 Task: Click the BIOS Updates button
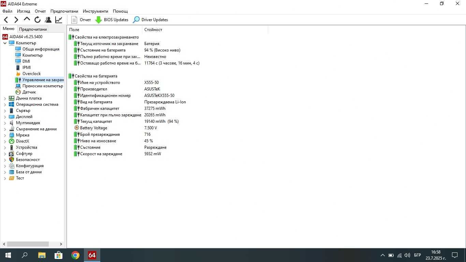(112, 20)
